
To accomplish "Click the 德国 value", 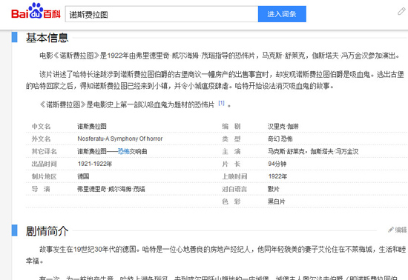I will (83, 176).
